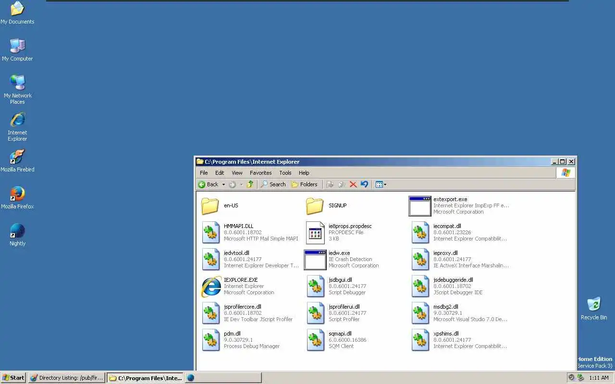Click the second system tray icon beside the clock
The height and width of the screenshot is (384, 615).
point(580,378)
